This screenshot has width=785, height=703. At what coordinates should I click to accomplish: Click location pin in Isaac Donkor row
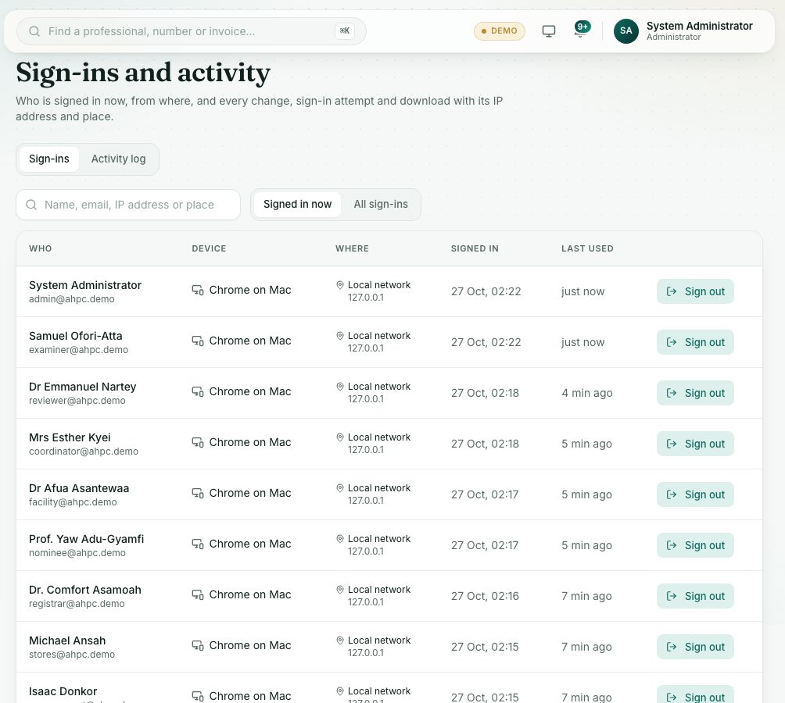click(340, 691)
